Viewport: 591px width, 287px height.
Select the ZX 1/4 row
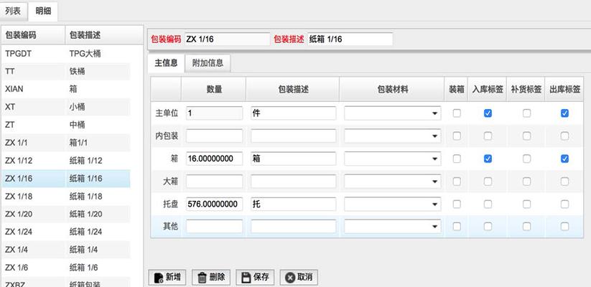66,250
